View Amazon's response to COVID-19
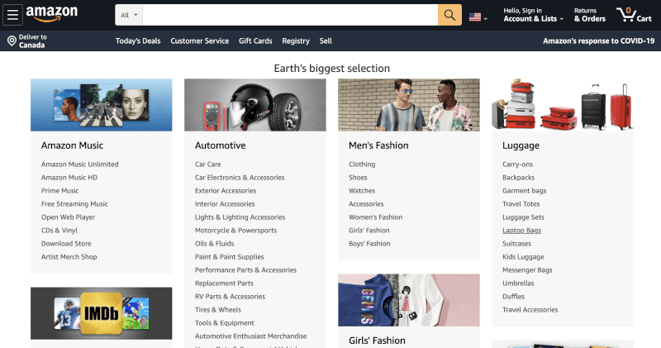The image size is (661, 348). [598, 41]
